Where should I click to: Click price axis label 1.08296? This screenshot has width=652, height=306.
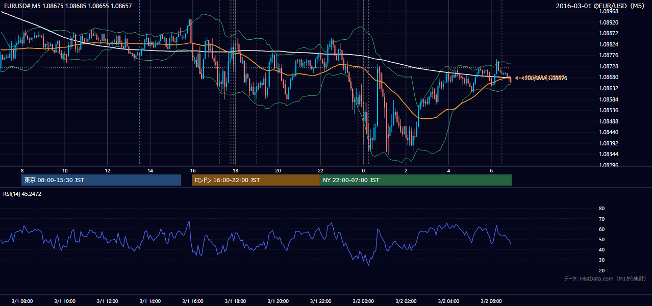click(609, 165)
